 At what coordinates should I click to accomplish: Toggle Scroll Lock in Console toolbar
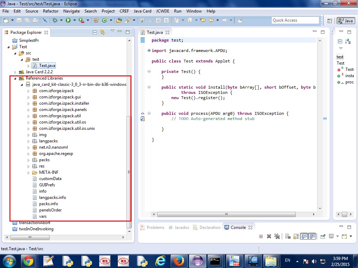(296, 236)
